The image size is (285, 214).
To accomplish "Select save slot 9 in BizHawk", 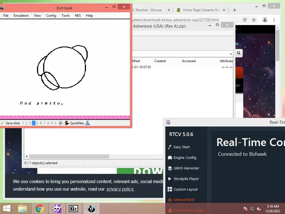I will (52, 123).
